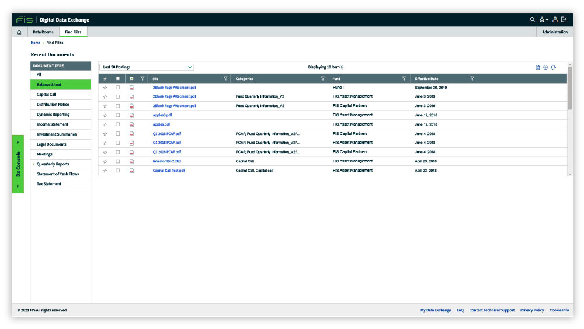Open the Capital Call Test.pdf file link
Screen dimensions: 584x329
pyautogui.click(x=169, y=171)
